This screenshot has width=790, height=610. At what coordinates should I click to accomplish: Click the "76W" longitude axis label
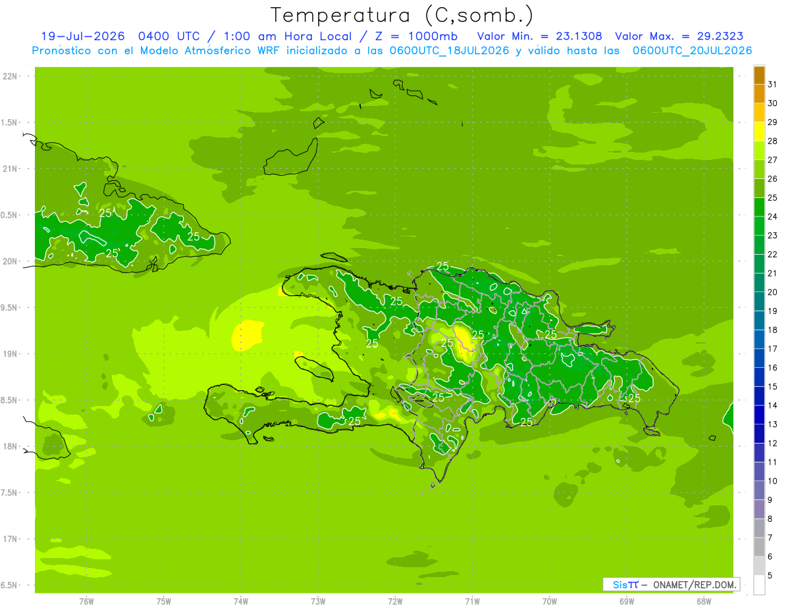86,601
